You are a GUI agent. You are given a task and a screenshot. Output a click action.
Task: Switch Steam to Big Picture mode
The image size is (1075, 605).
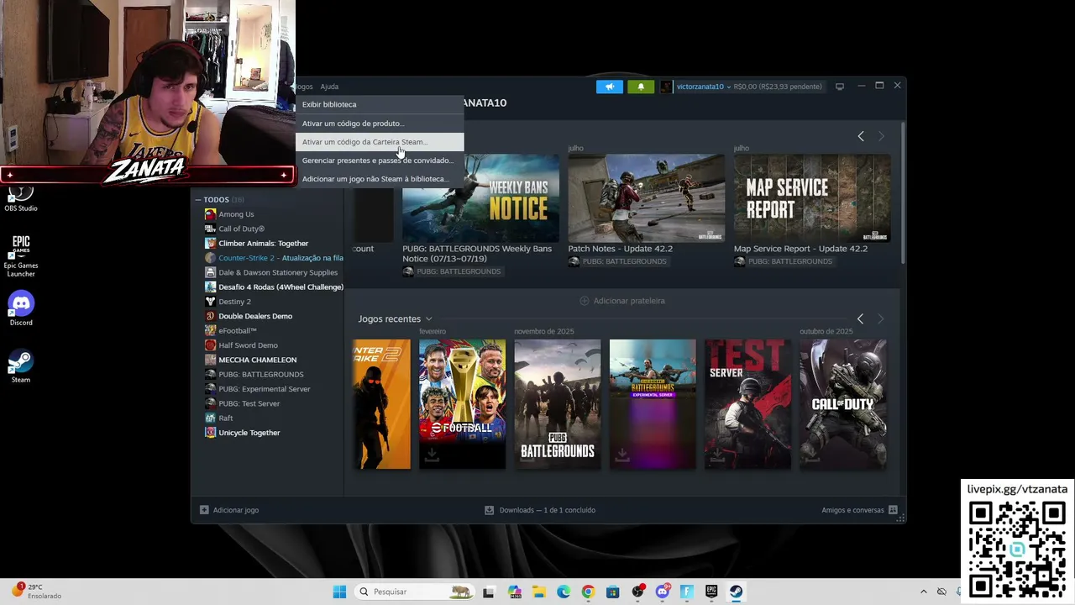pyautogui.click(x=839, y=87)
